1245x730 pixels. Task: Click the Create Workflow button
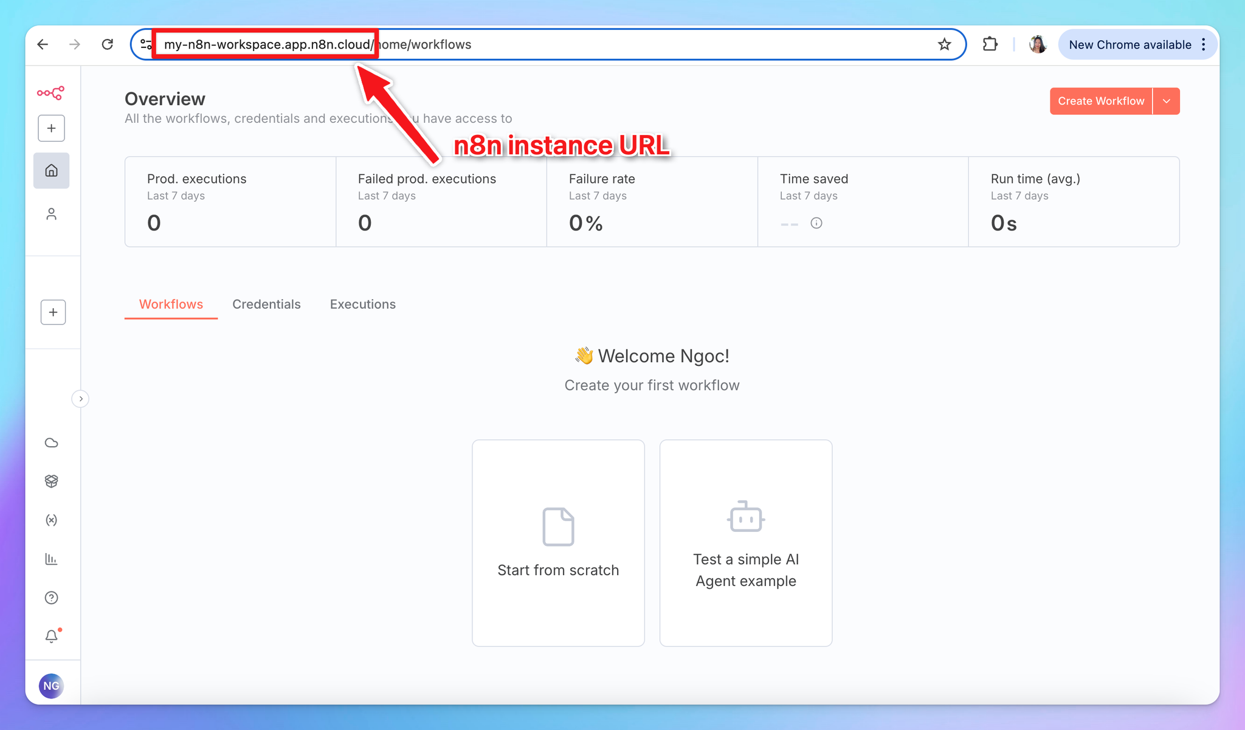tap(1100, 101)
